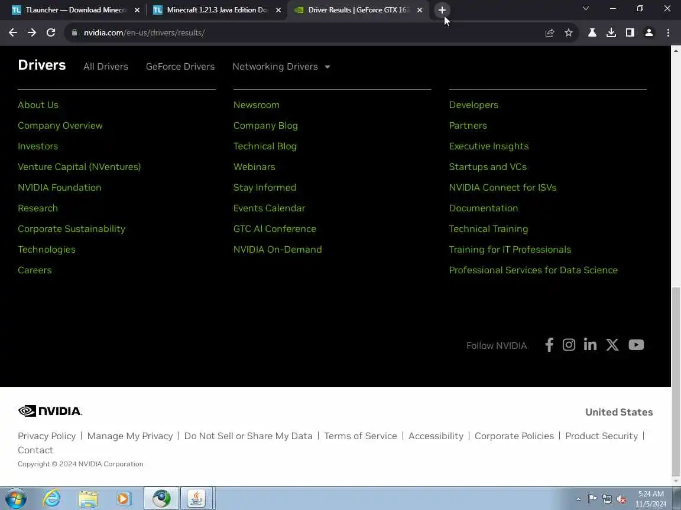Open NVIDIA LinkedIn icon
Screen dimensions: 681x510
pos(590,345)
